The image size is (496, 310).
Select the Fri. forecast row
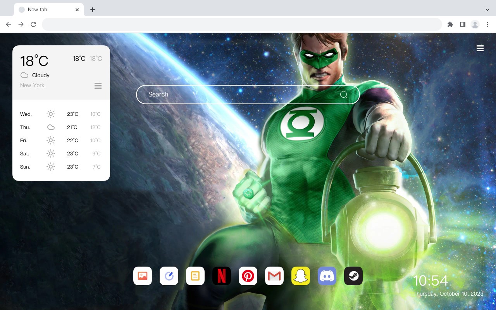click(61, 140)
